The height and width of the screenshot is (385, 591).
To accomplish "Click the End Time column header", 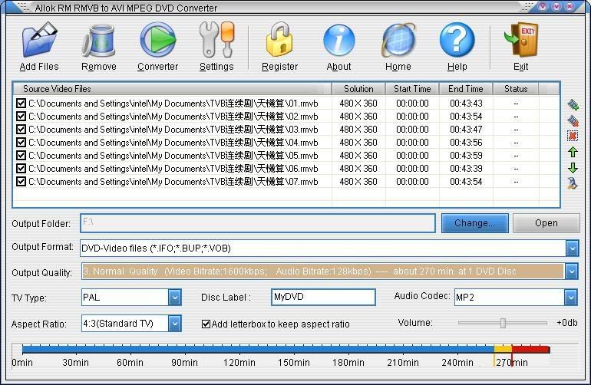I will (x=465, y=89).
